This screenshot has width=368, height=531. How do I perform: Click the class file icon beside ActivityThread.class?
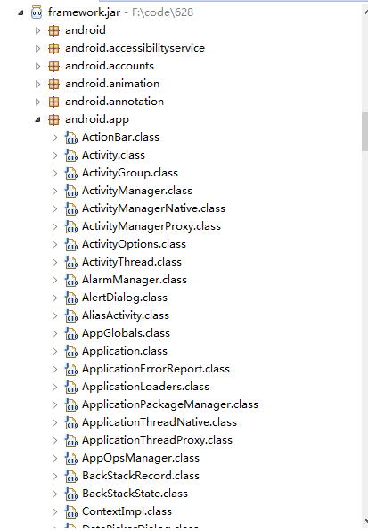71,262
